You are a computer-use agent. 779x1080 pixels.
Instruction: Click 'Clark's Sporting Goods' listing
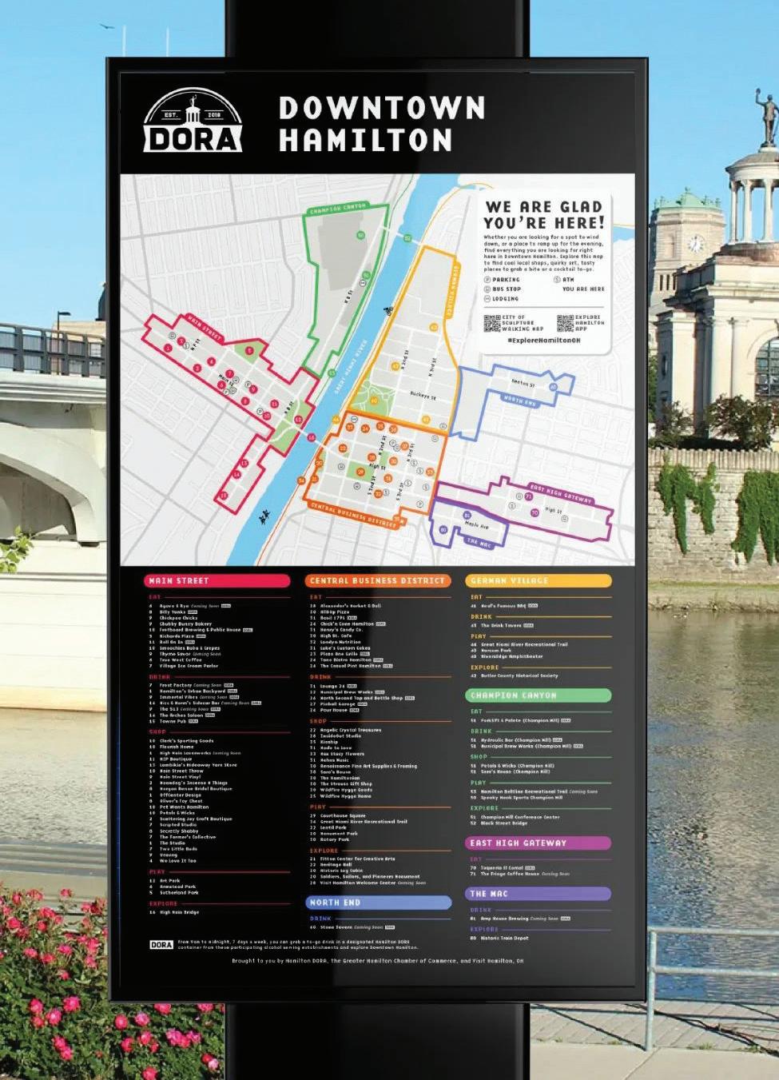(x=187, y=741)
